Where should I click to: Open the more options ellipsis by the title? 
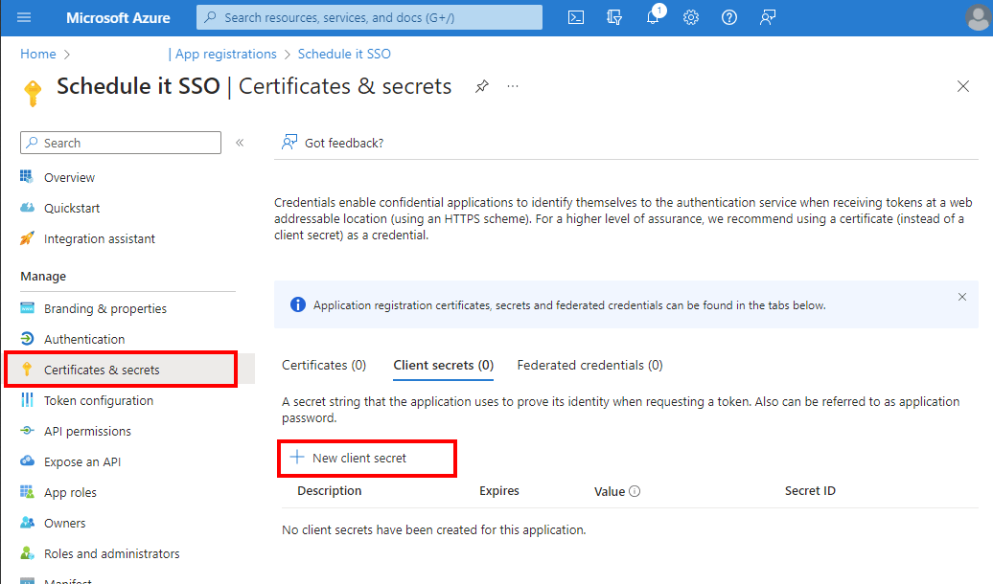tap(513, 86)
